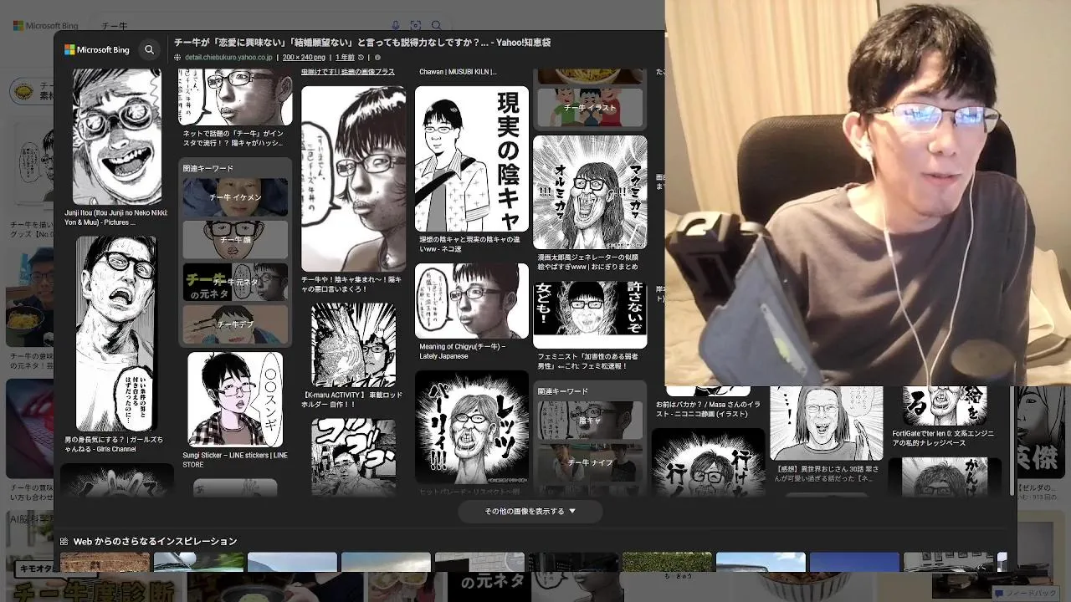Select the チー牛 イケメン related keyword tile
The width and height of the screenshot is (1071, 602).
click(235, 197)
